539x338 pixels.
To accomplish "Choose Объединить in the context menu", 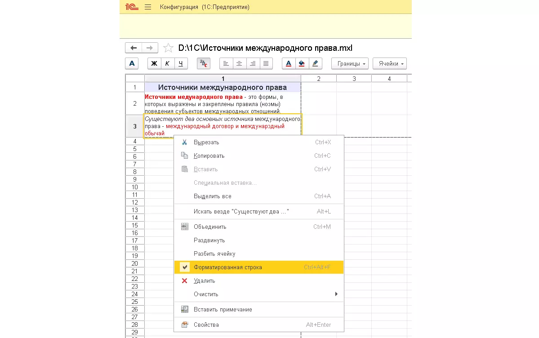I will coord(259,227).
